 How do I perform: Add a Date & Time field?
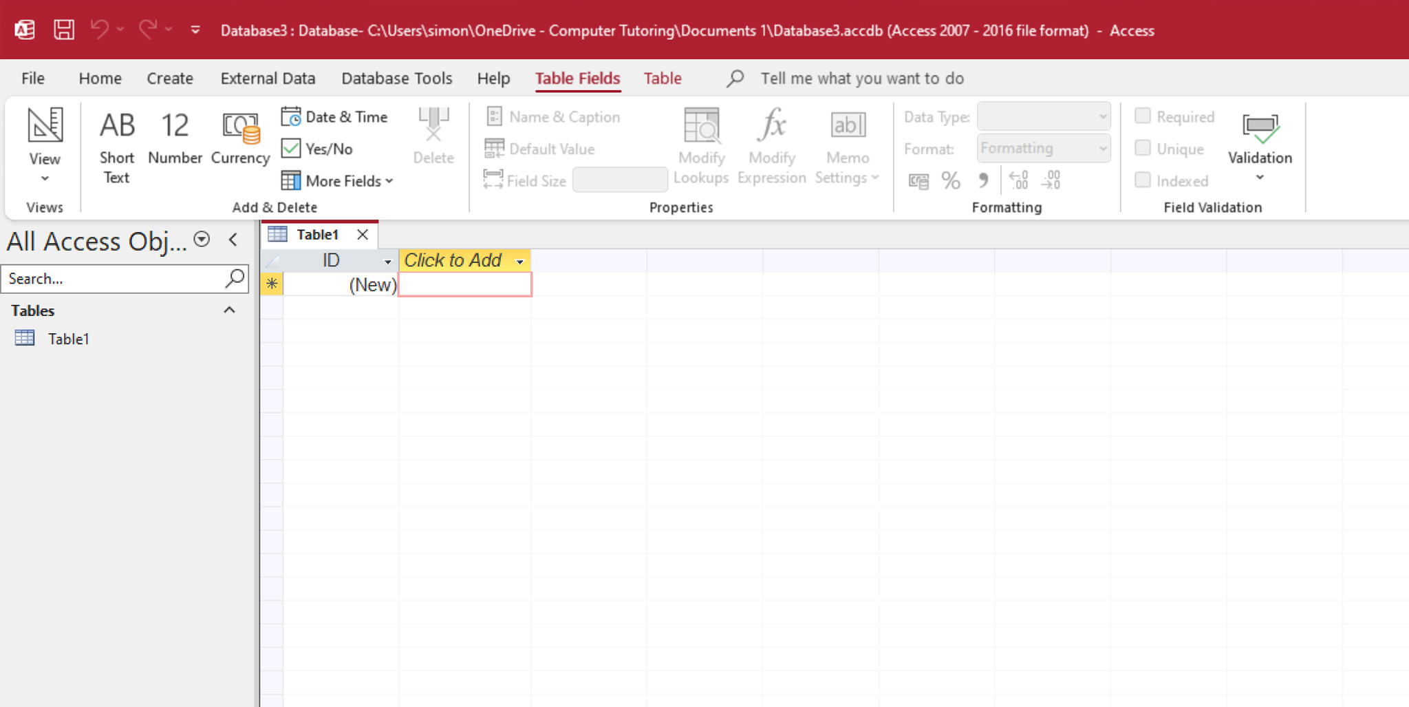tap(334, 117)
